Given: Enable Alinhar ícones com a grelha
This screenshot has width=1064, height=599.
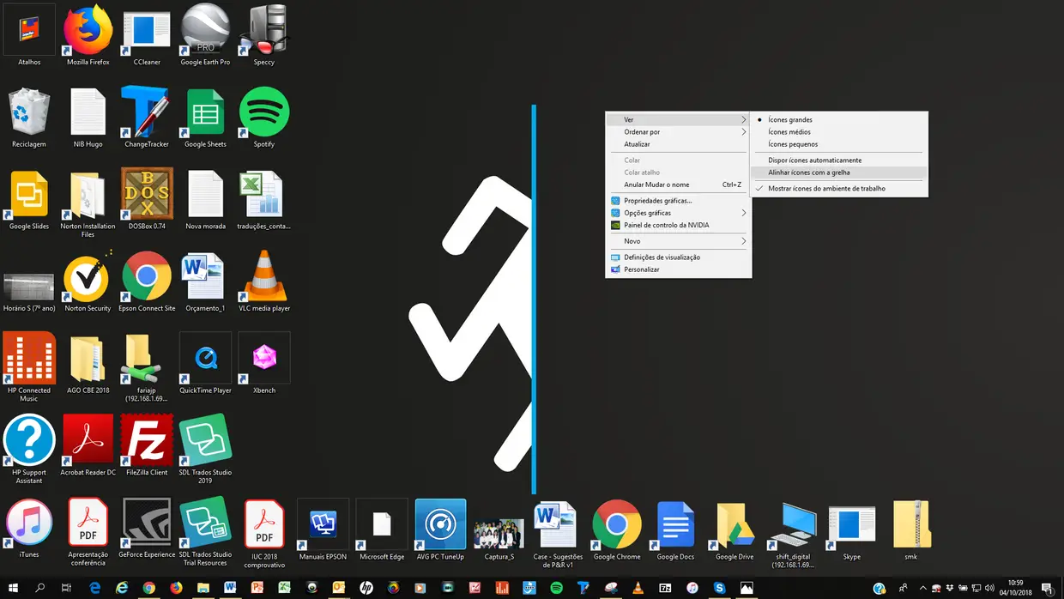Looking at the screenshot, I should click(x=838, y=172).
